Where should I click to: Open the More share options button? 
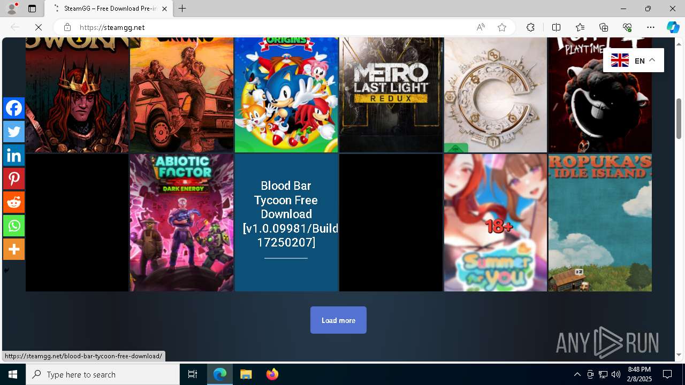[x=14, y=249]
